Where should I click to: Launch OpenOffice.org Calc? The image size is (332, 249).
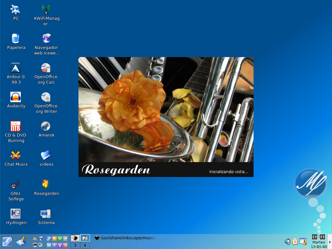point(46,68)
